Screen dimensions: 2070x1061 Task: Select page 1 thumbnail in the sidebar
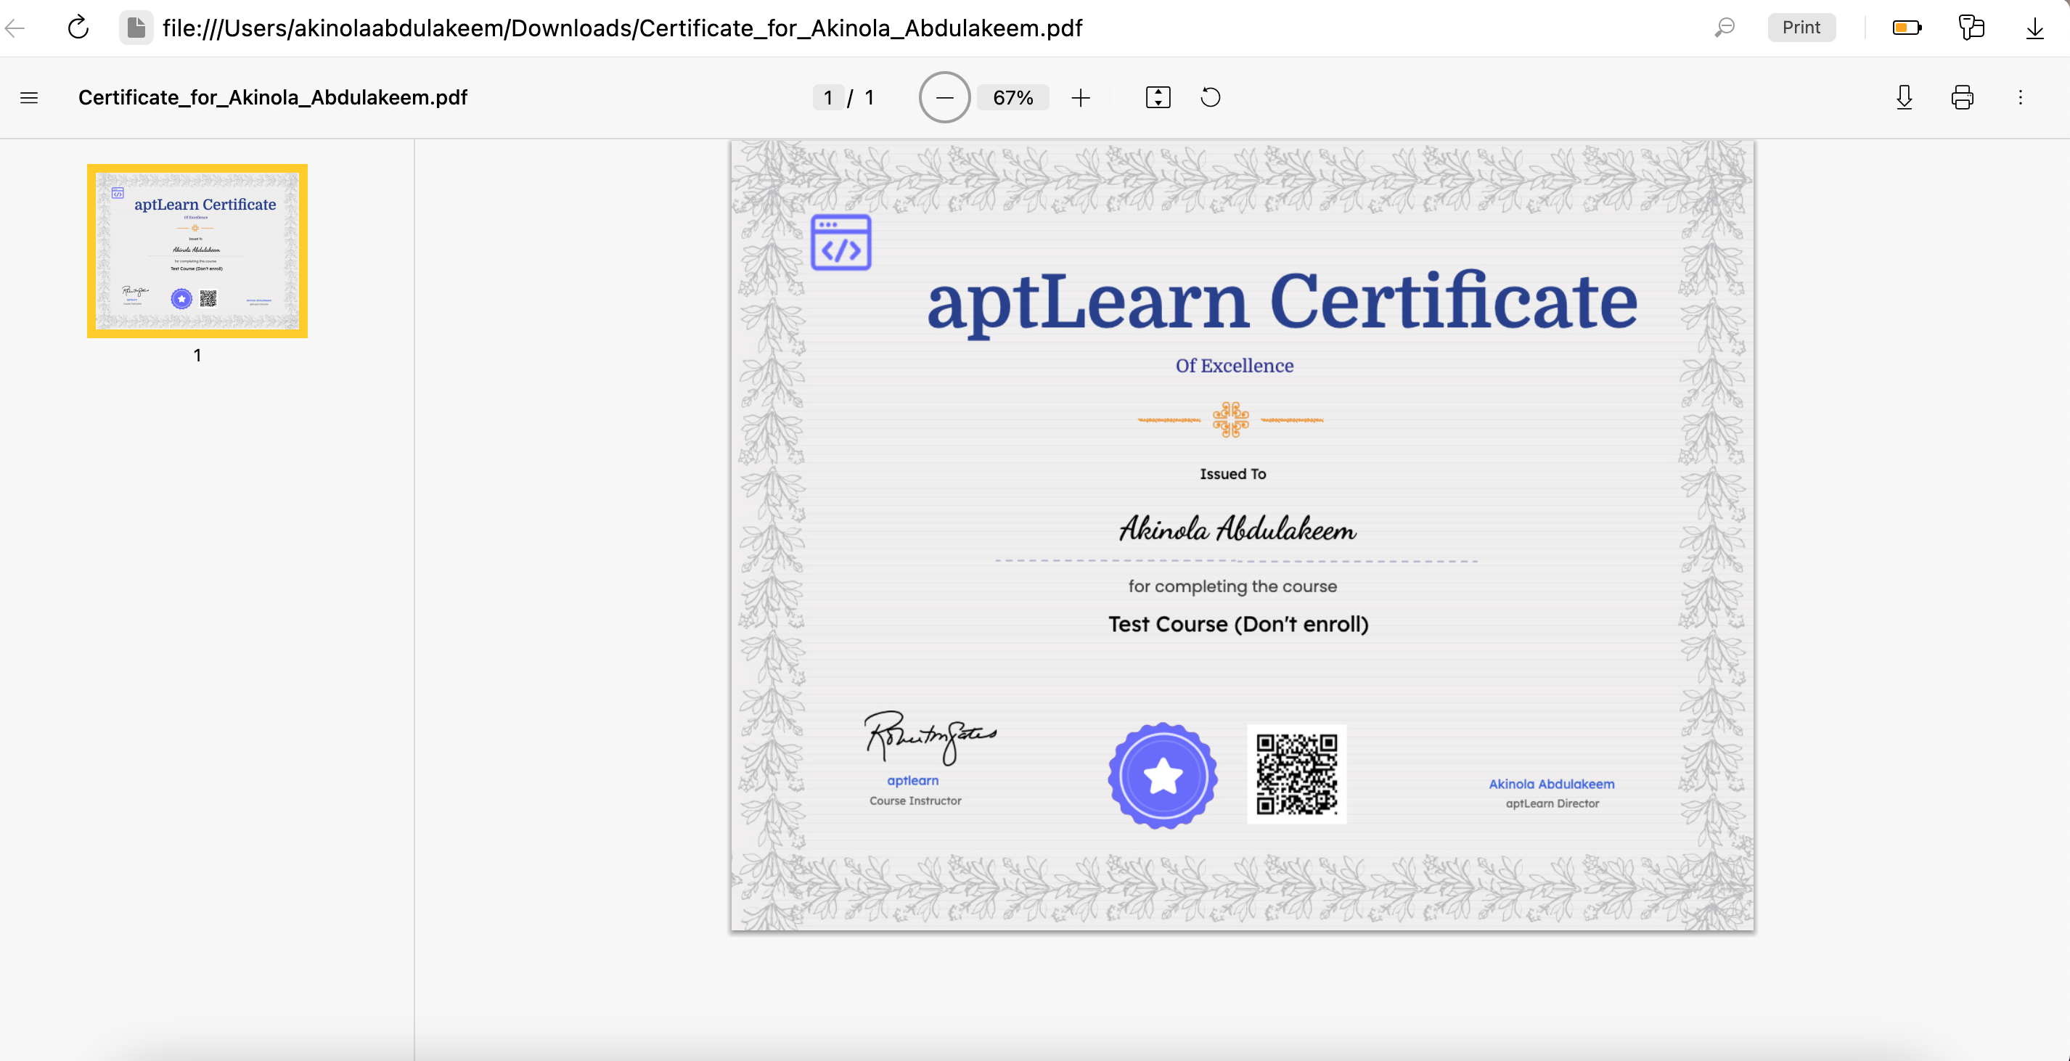pos(197,250)
